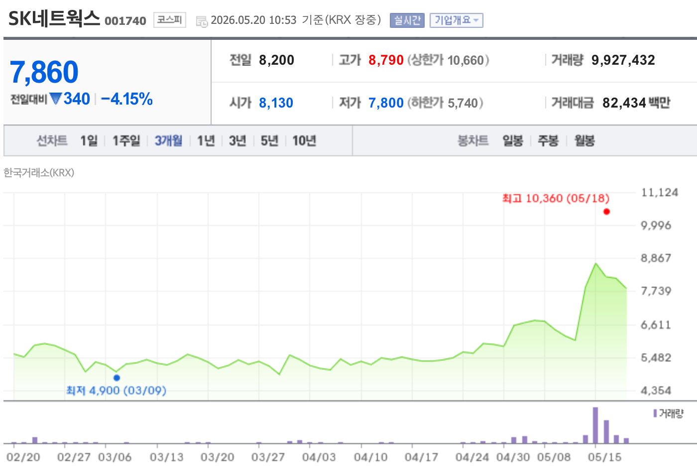Select the 5년 line chart tab
The width and height of the screenshot is (697, 467).
pyautogui.click(x=269, y=141)
